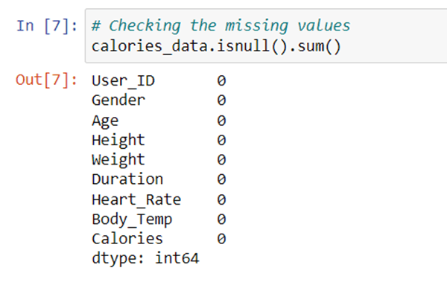
Task: Click the dtype: int64 text
Action: pos(145,259)
